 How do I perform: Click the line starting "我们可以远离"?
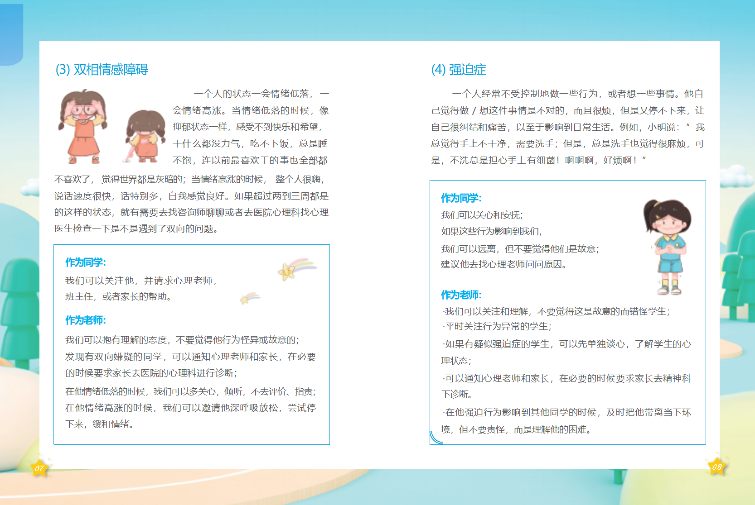(x=521, y=249)
